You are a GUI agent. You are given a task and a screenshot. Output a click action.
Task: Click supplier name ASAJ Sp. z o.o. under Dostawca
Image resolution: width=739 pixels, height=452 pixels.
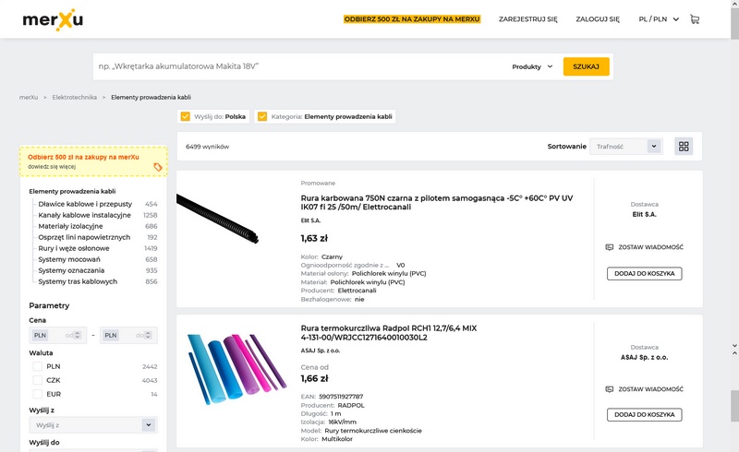pos(644,357)
